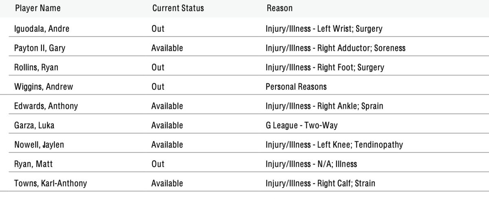Click the Towns, Karl-Anthony player name

pos(51,183)
